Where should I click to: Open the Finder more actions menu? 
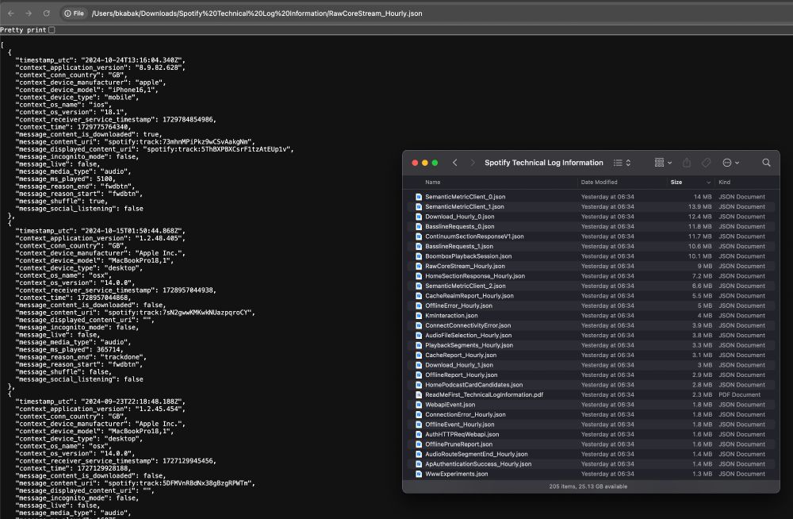tap(730, 163)
